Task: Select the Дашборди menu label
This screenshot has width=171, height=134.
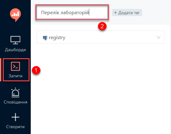Action: (15, 50)
